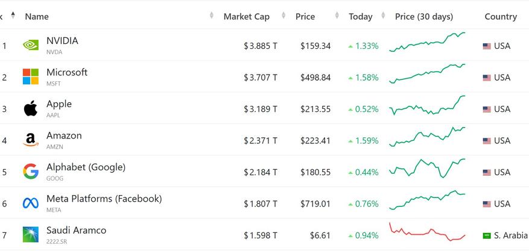Click the Country column header
This screenshot has height=251, width=529.
[x=501, y=17]
